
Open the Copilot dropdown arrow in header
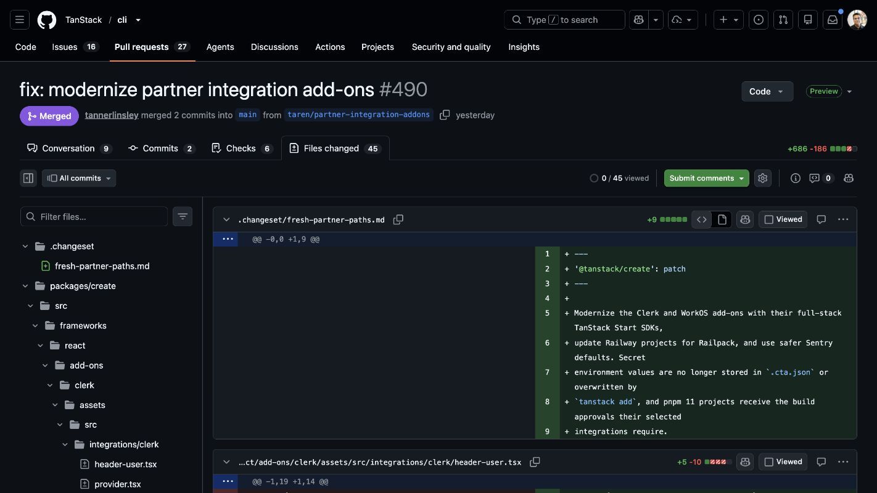656,20
